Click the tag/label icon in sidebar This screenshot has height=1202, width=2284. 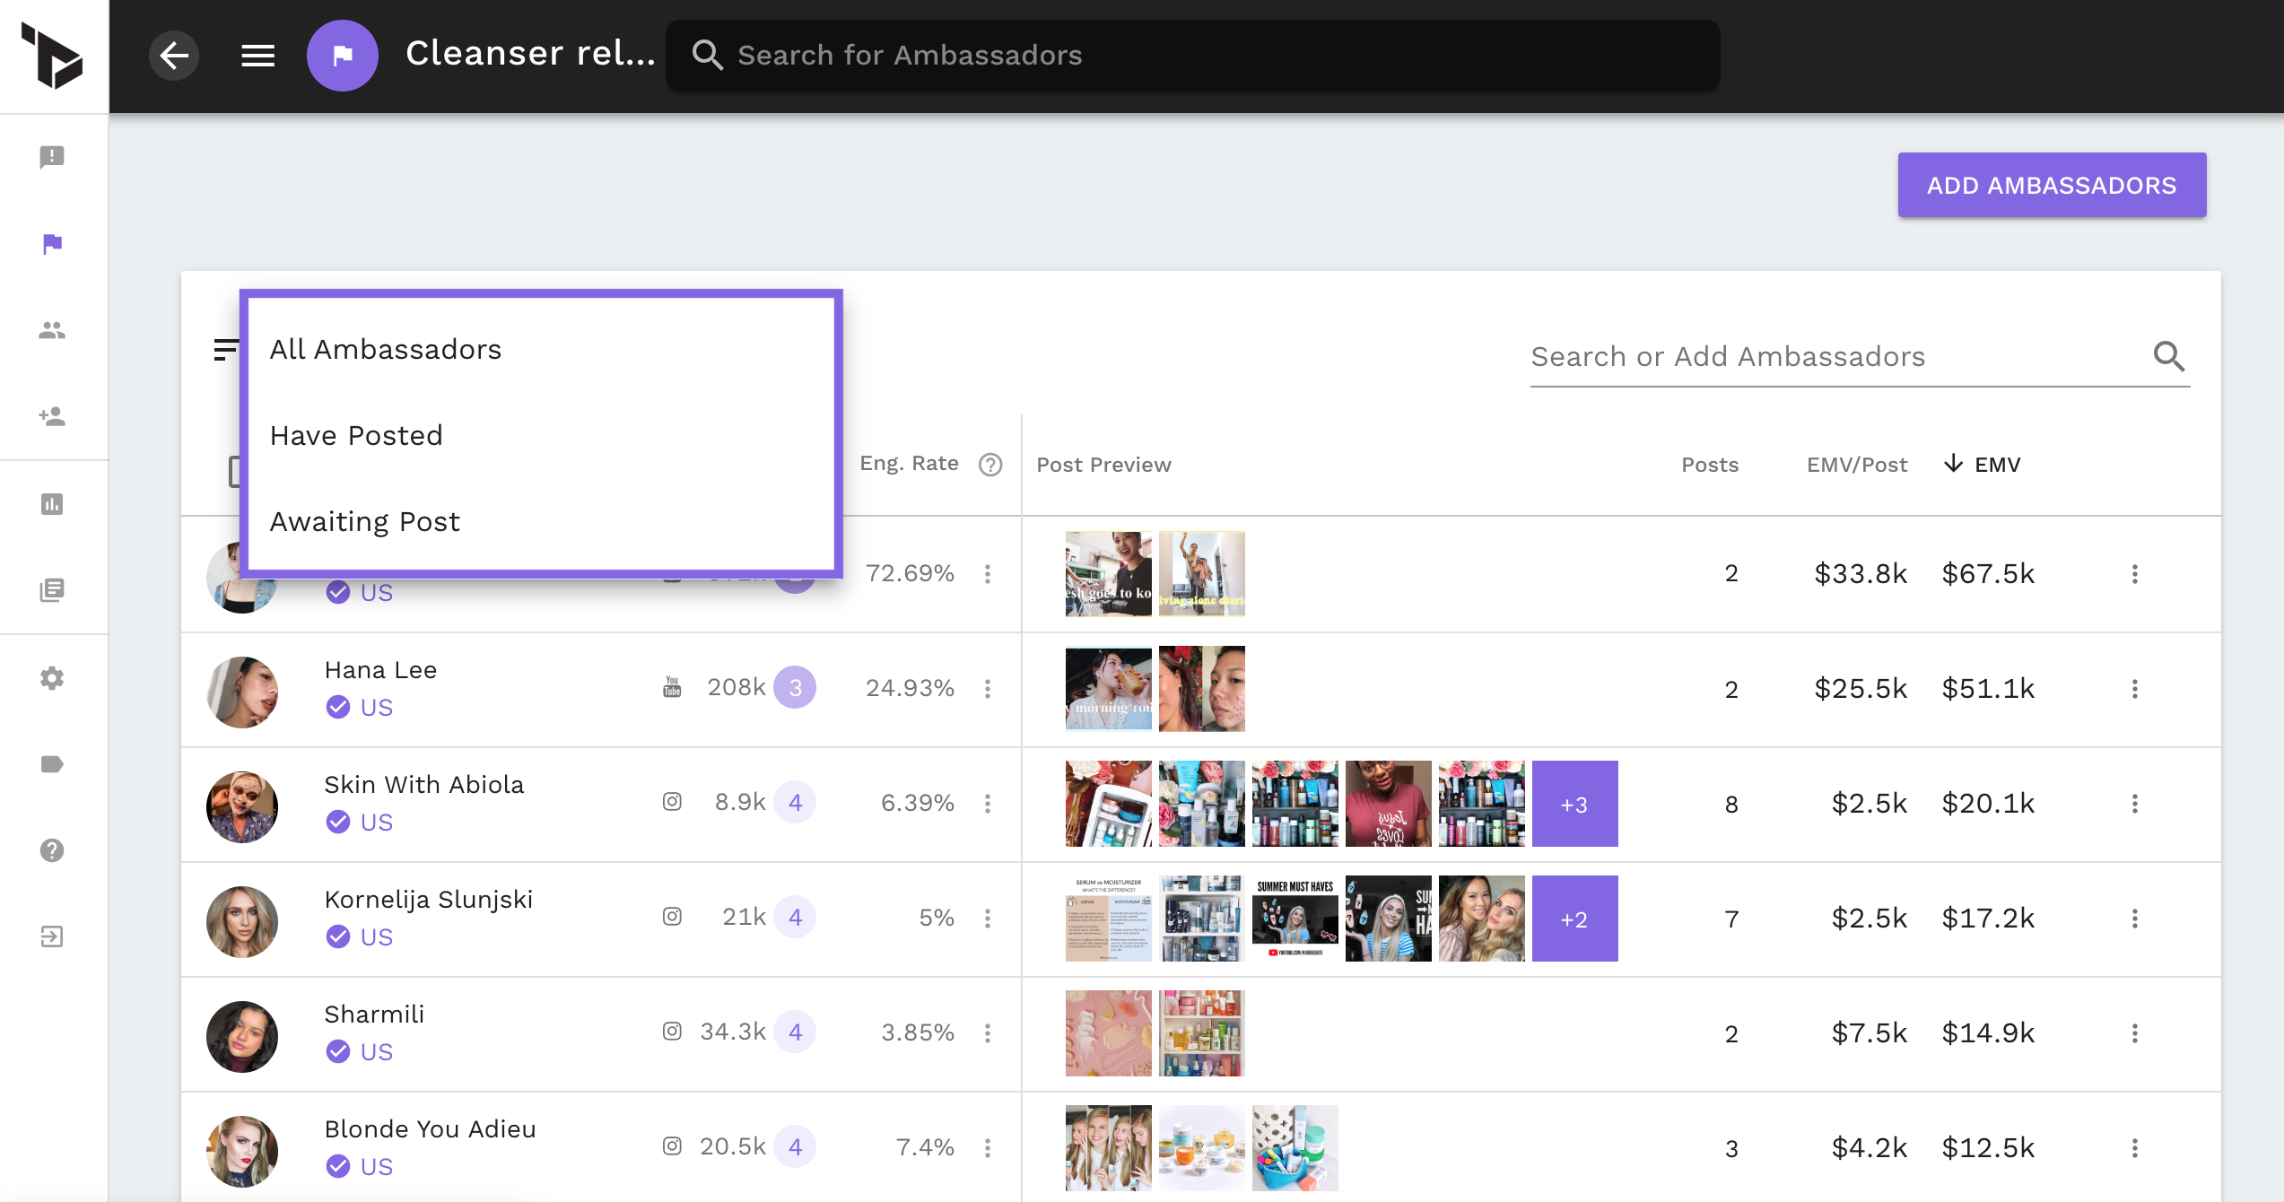(53, 764)
